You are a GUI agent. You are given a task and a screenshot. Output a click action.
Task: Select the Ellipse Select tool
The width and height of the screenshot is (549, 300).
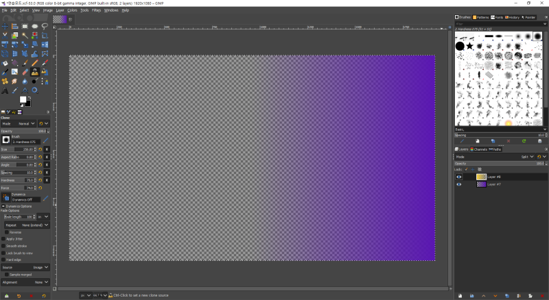[x=35, y=26]
